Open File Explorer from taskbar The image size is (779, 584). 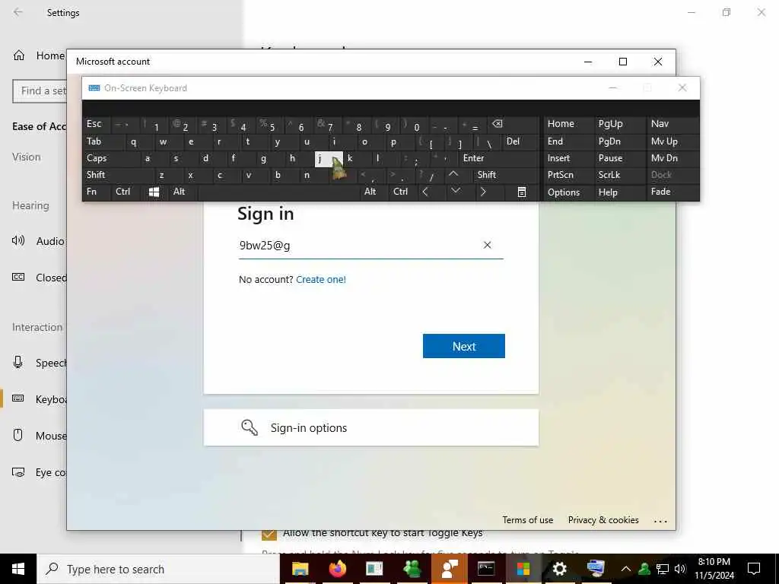[x=300, y=569]
